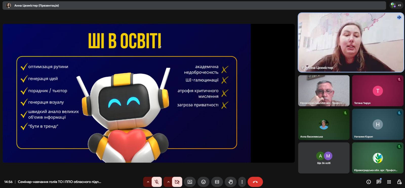The height and width of the screenshot is (188, 405).
Task: Unmute the microphone
Action: coord(157,182)
